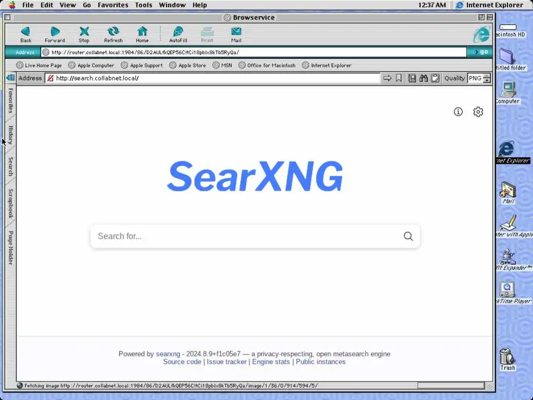The width and height of the screenshot is (533, 400).
Task: Click the Internet Explorer logo in toolbar
Action: [x=481, y=34]
